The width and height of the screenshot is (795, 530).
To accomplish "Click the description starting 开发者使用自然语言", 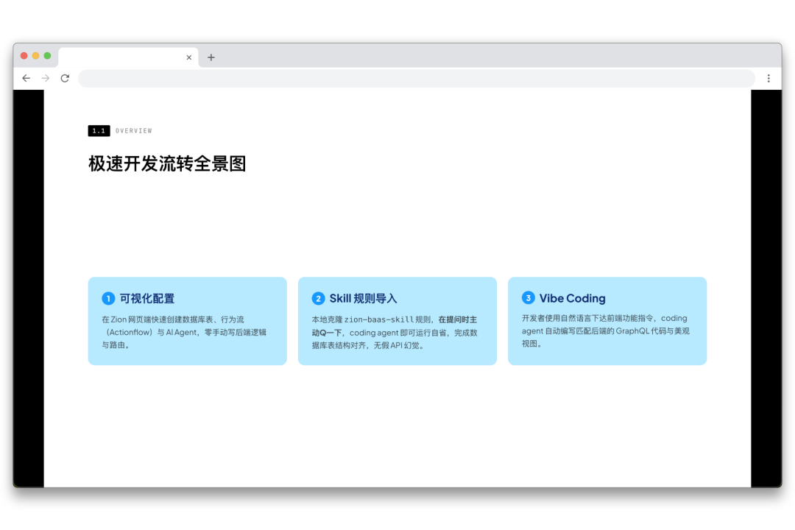I will (606, 331).
